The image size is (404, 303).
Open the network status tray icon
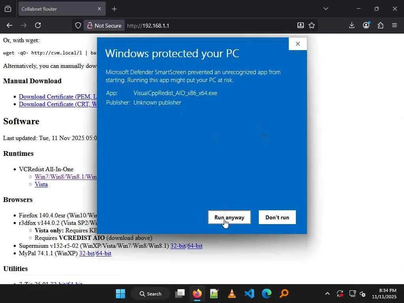[352, 294]
